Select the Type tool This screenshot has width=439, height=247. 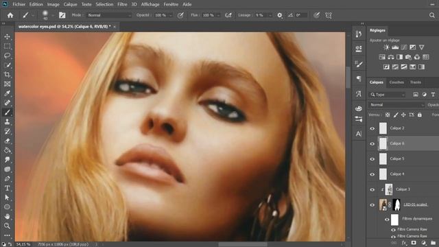tap(8, 188)
